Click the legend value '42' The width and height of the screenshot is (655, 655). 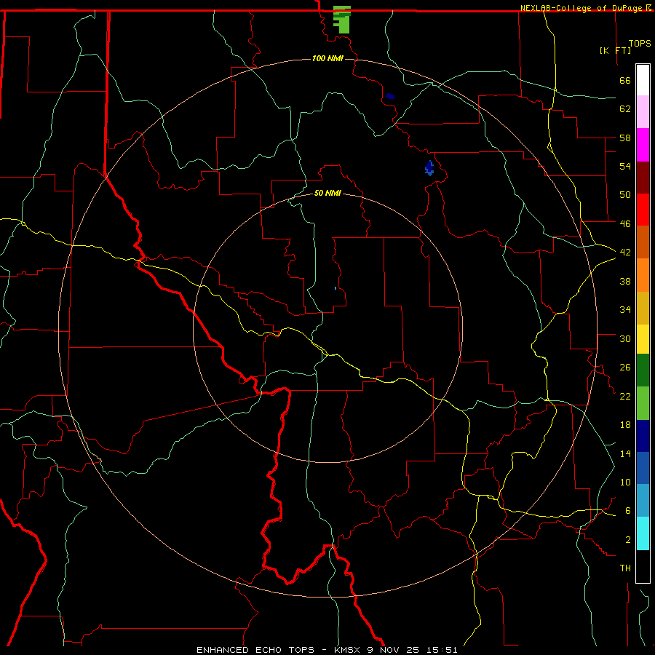pyautogui.click(x=625, y=253)
